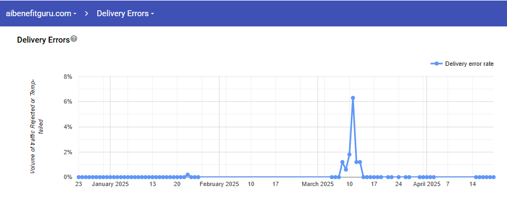Click the 8% y-axis label

coord(68,77)
